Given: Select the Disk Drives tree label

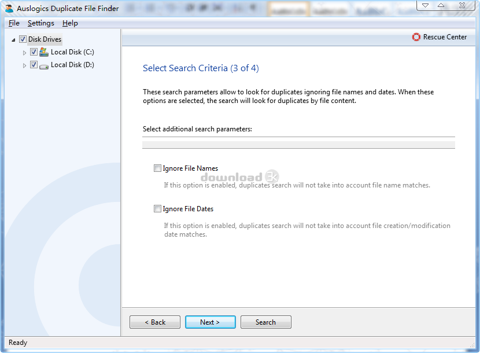Looking at the screenshot, I should [45, 39].
